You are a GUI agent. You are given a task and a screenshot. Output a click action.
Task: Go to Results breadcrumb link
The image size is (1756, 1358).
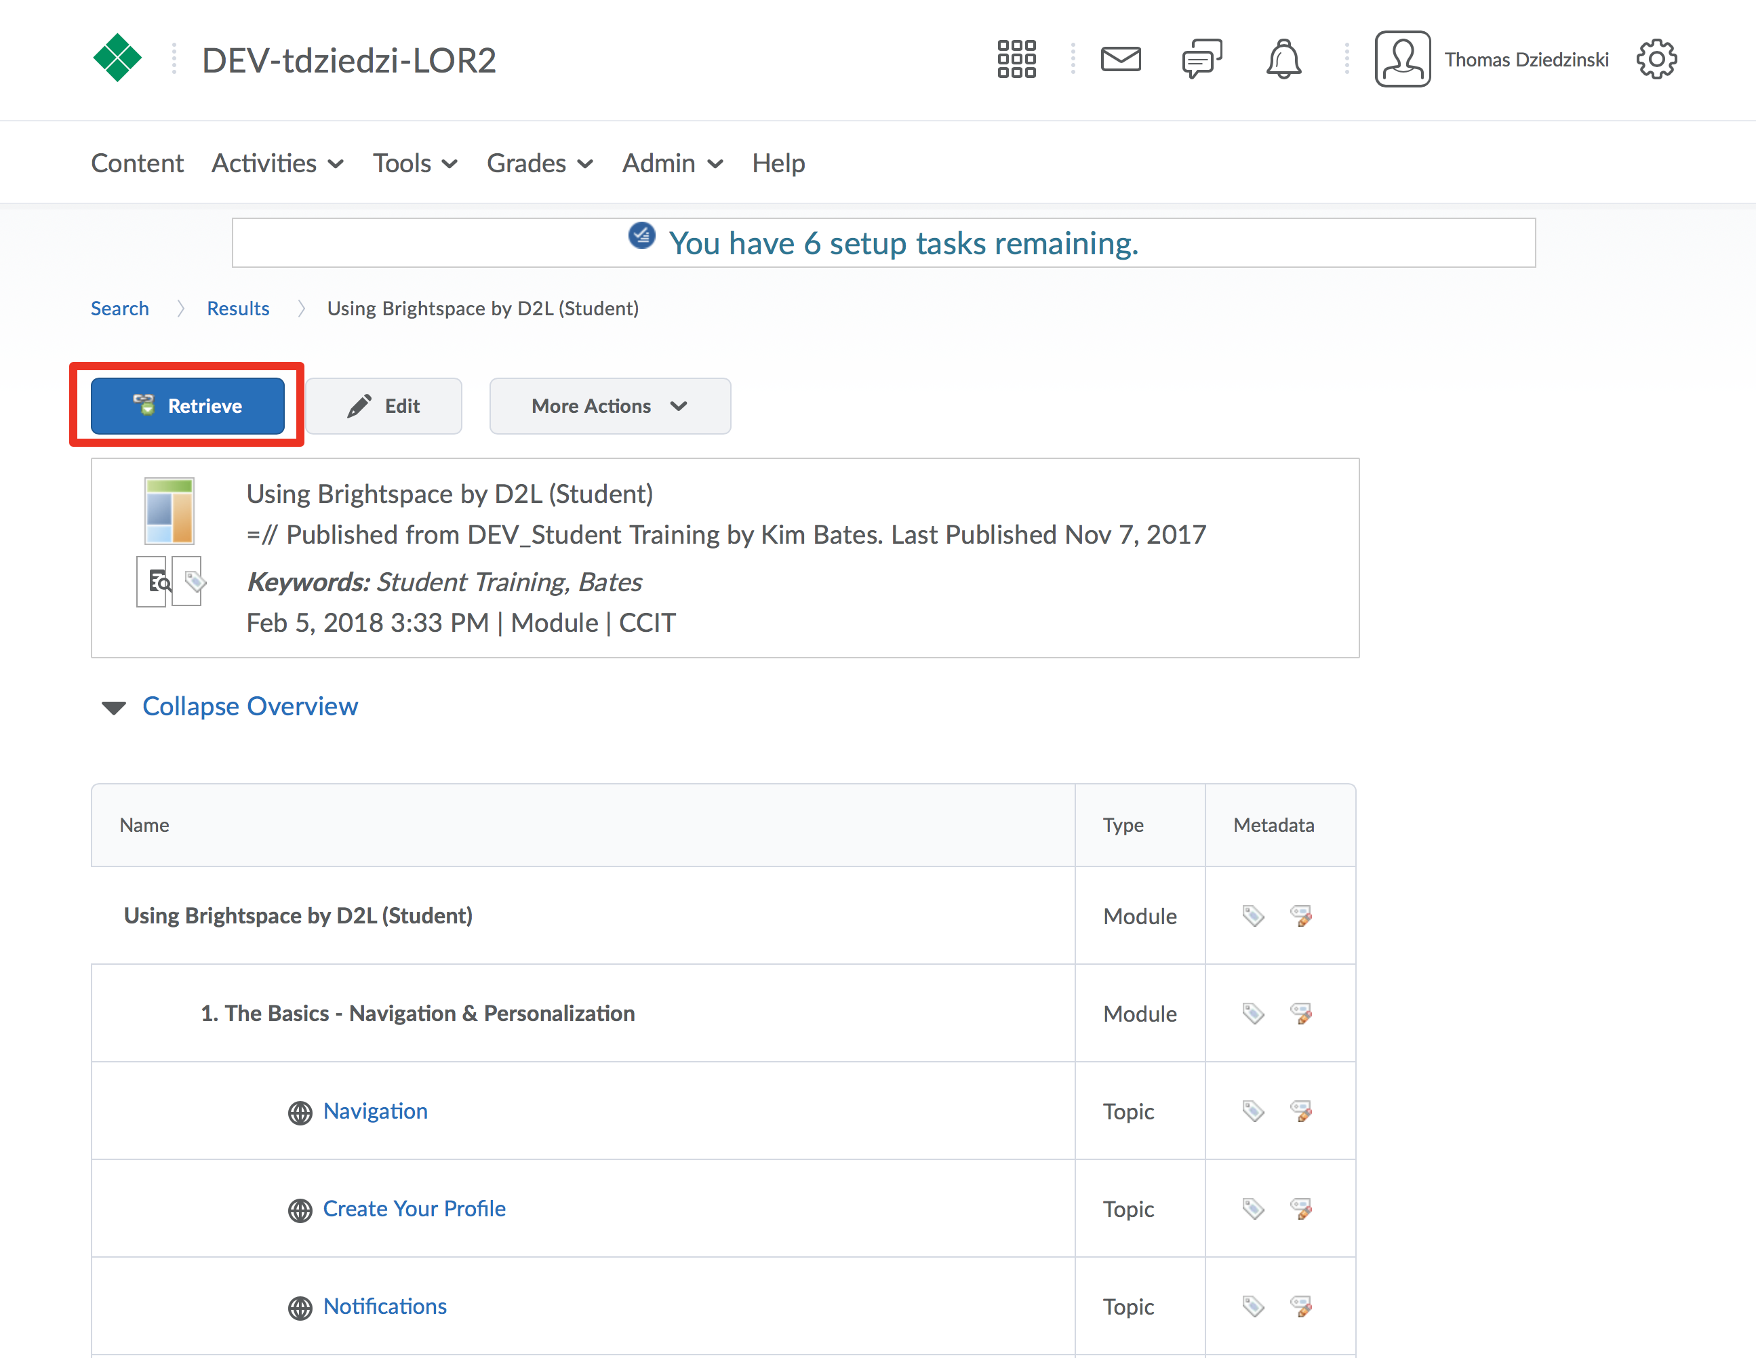pos(238,308)
